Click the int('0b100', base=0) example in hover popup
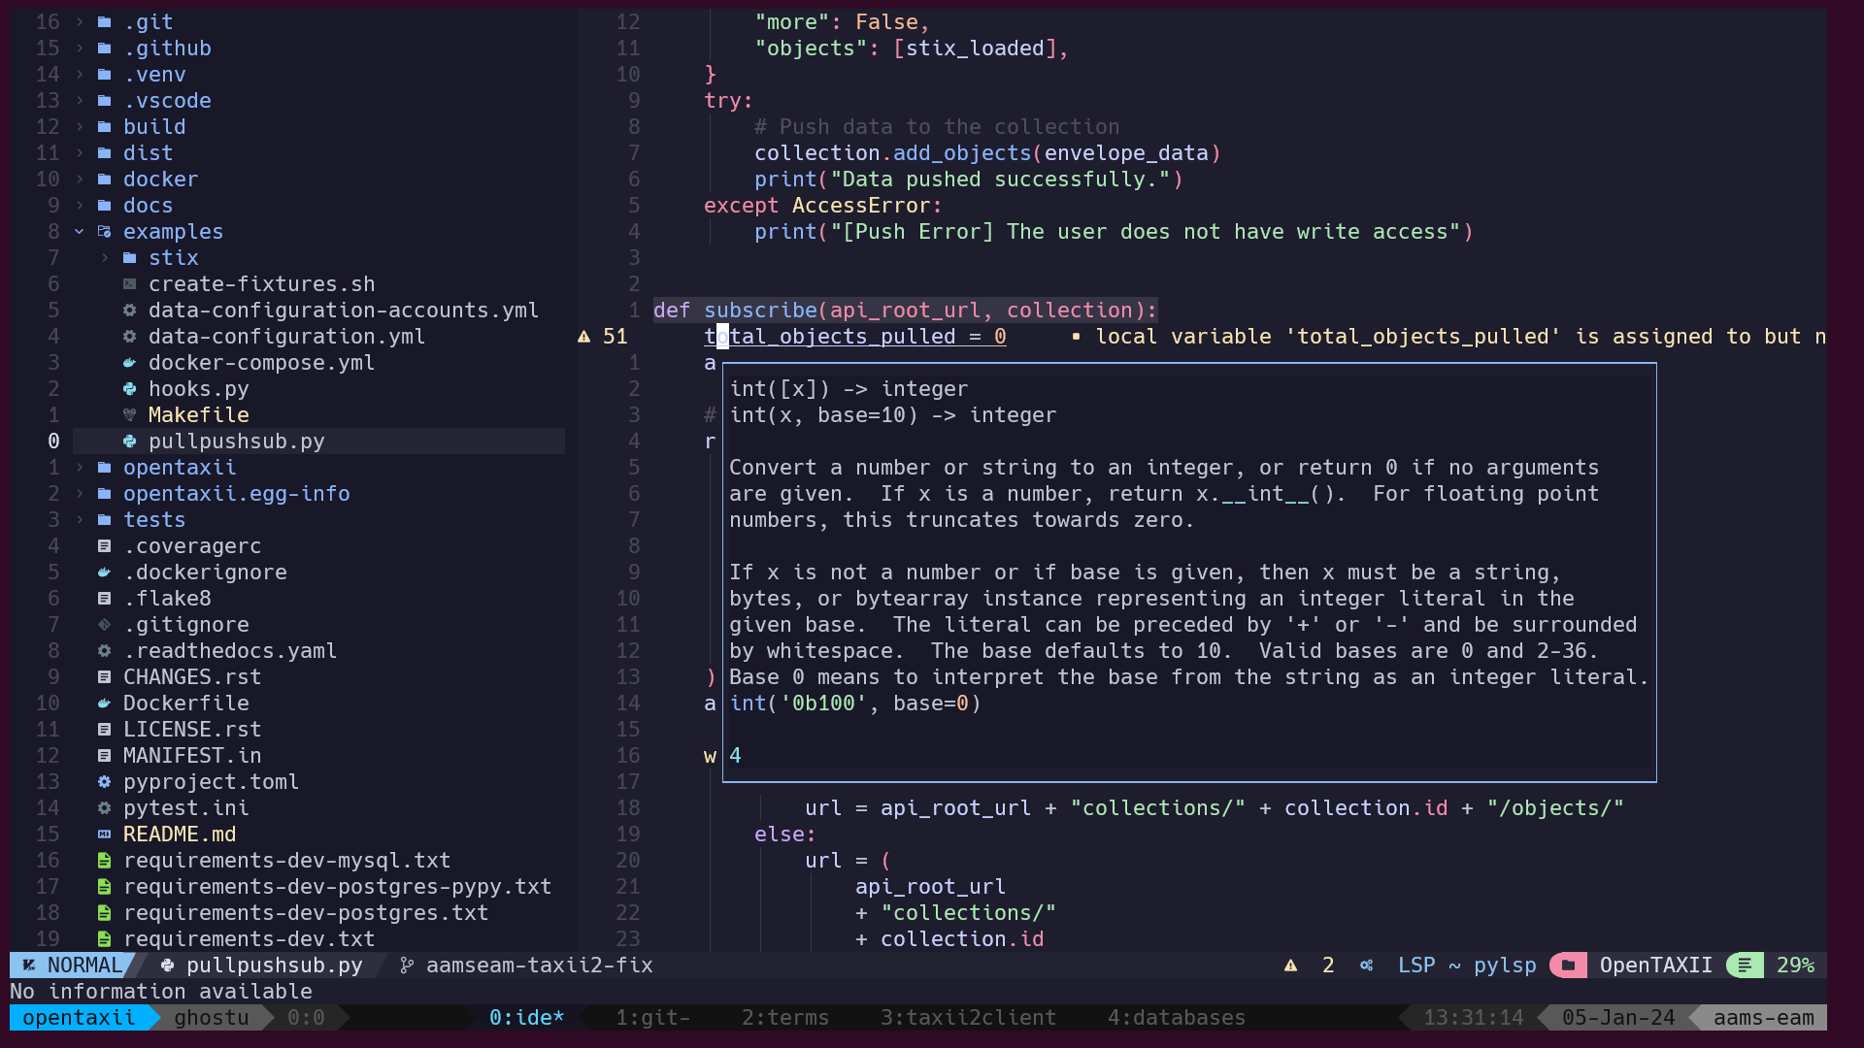Viewport: 1864px width, 1048px height. tap(855, 704)
